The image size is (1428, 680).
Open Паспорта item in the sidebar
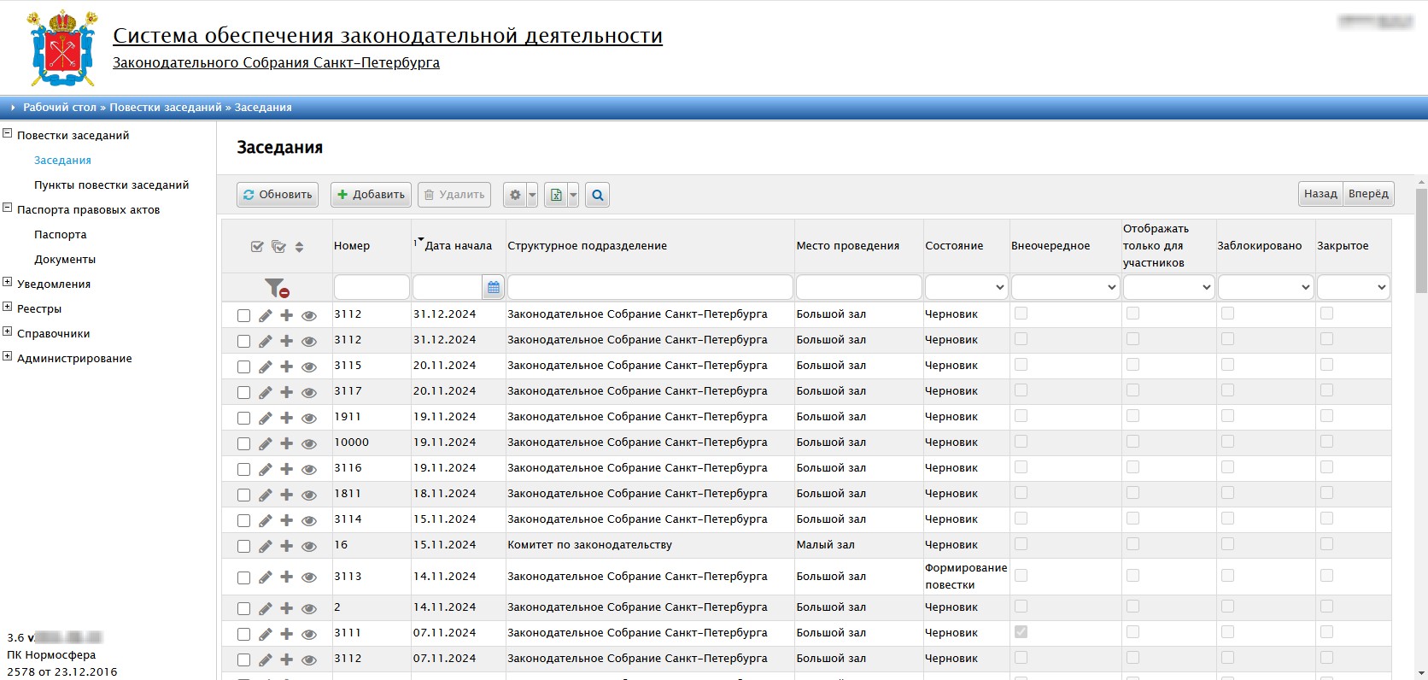[x=61, y=235]
